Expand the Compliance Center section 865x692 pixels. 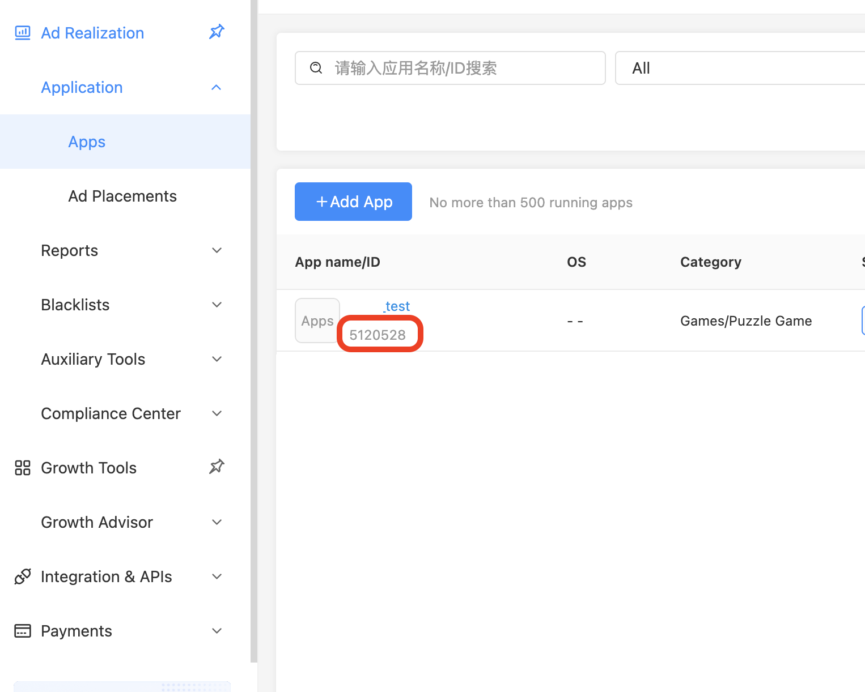click(x=216, y=413)
